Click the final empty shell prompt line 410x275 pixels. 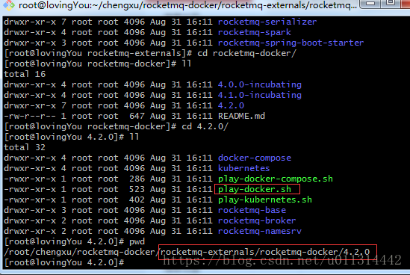pos(64,262)
